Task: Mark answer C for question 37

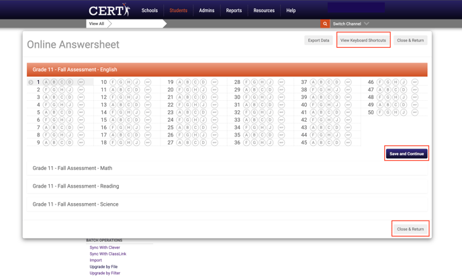Action: click(x=329, y=83)
